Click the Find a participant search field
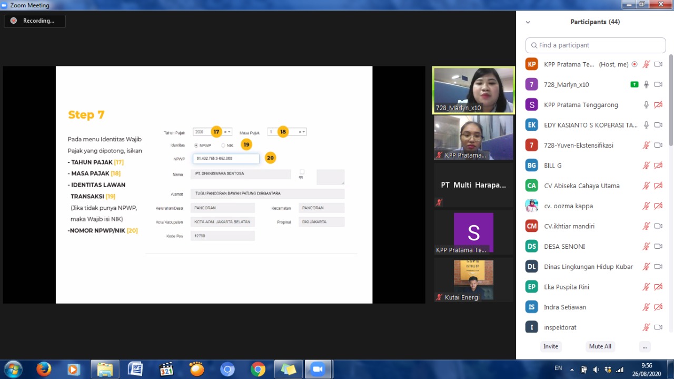Image resolution: width=674 pixels, height=379 pixels. pos(596,45)
